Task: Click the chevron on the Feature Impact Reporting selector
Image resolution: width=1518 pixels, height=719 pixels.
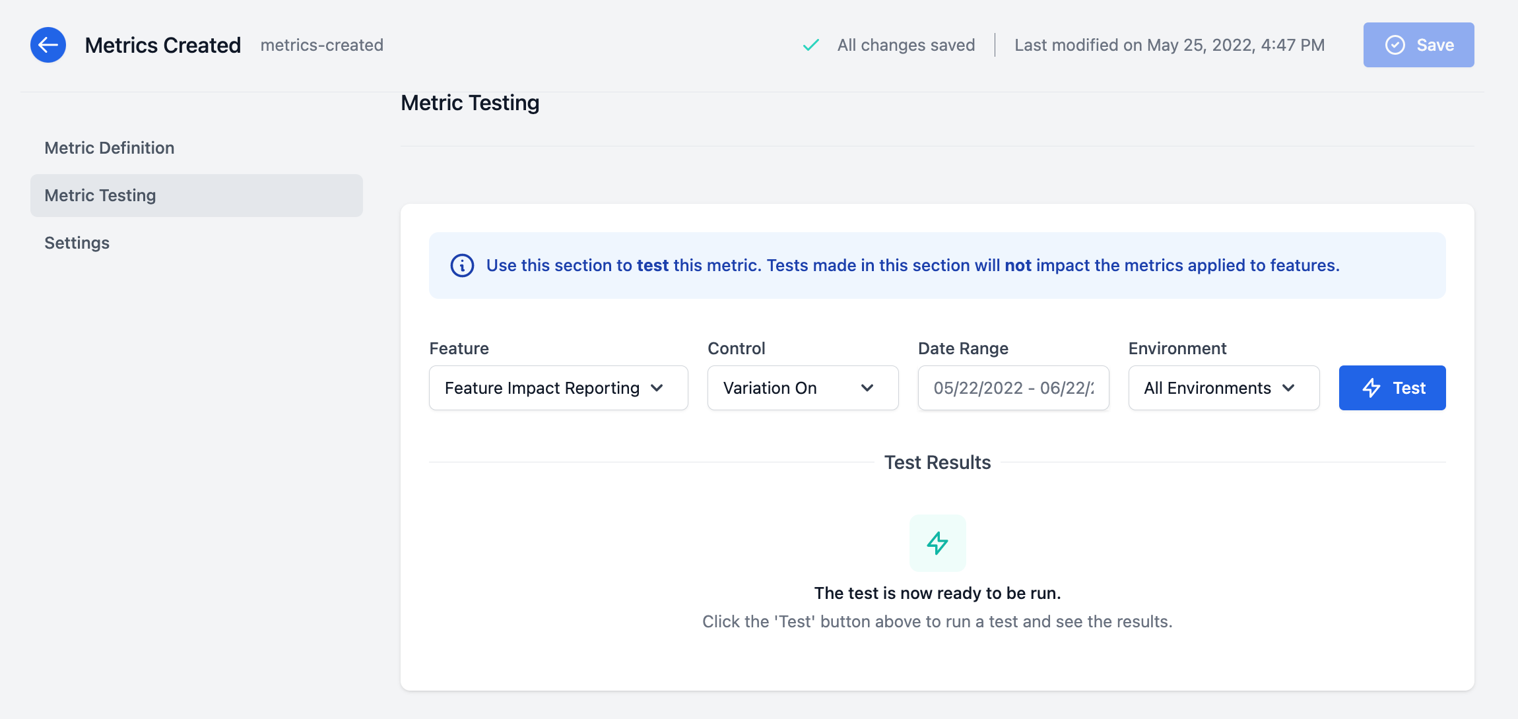Action: (x=658, y=388)
